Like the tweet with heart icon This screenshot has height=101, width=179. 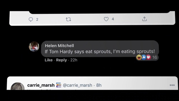pyautogui.click(x=106, y=19)
